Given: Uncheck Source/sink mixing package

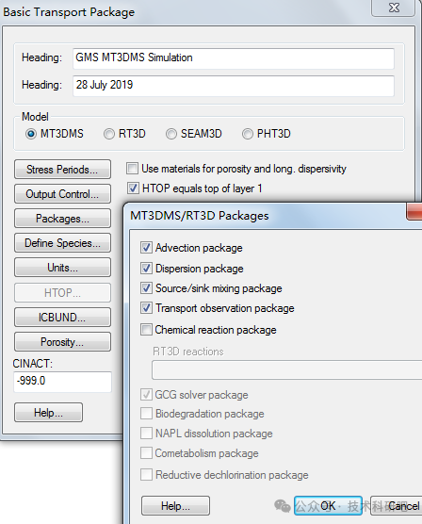Looking at the screenshot, I should pyautogui.click(x=146, y=288).
